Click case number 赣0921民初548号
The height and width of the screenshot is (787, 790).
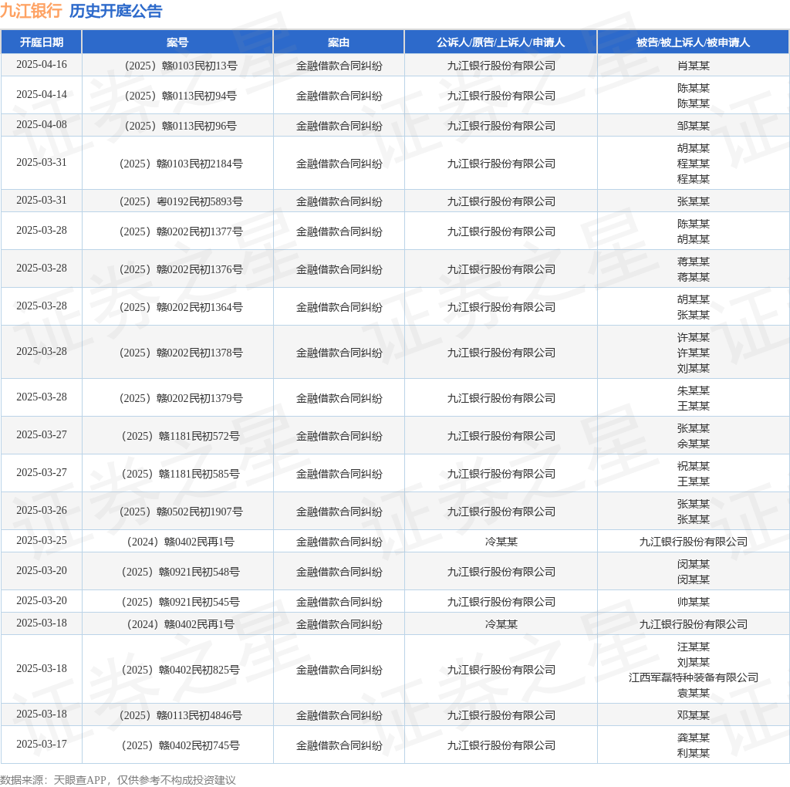[181, 572]
